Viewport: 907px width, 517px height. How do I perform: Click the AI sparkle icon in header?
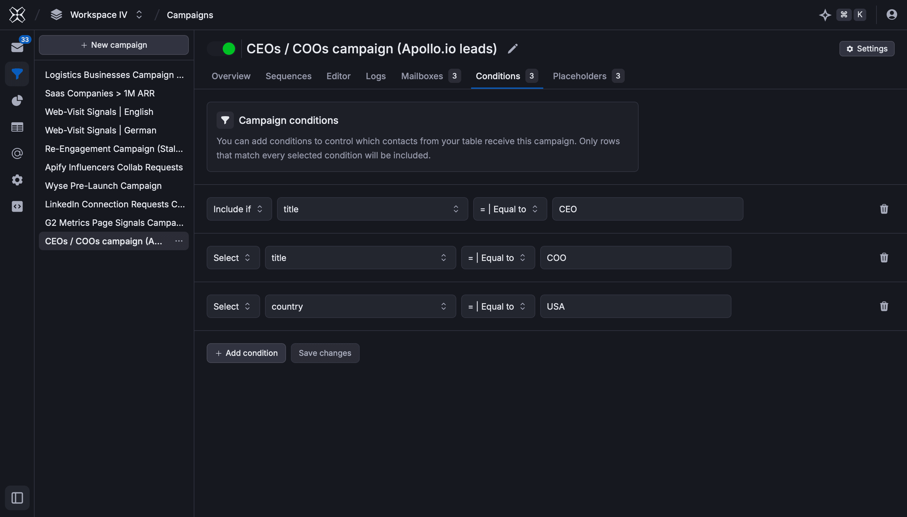coord(825,15)
